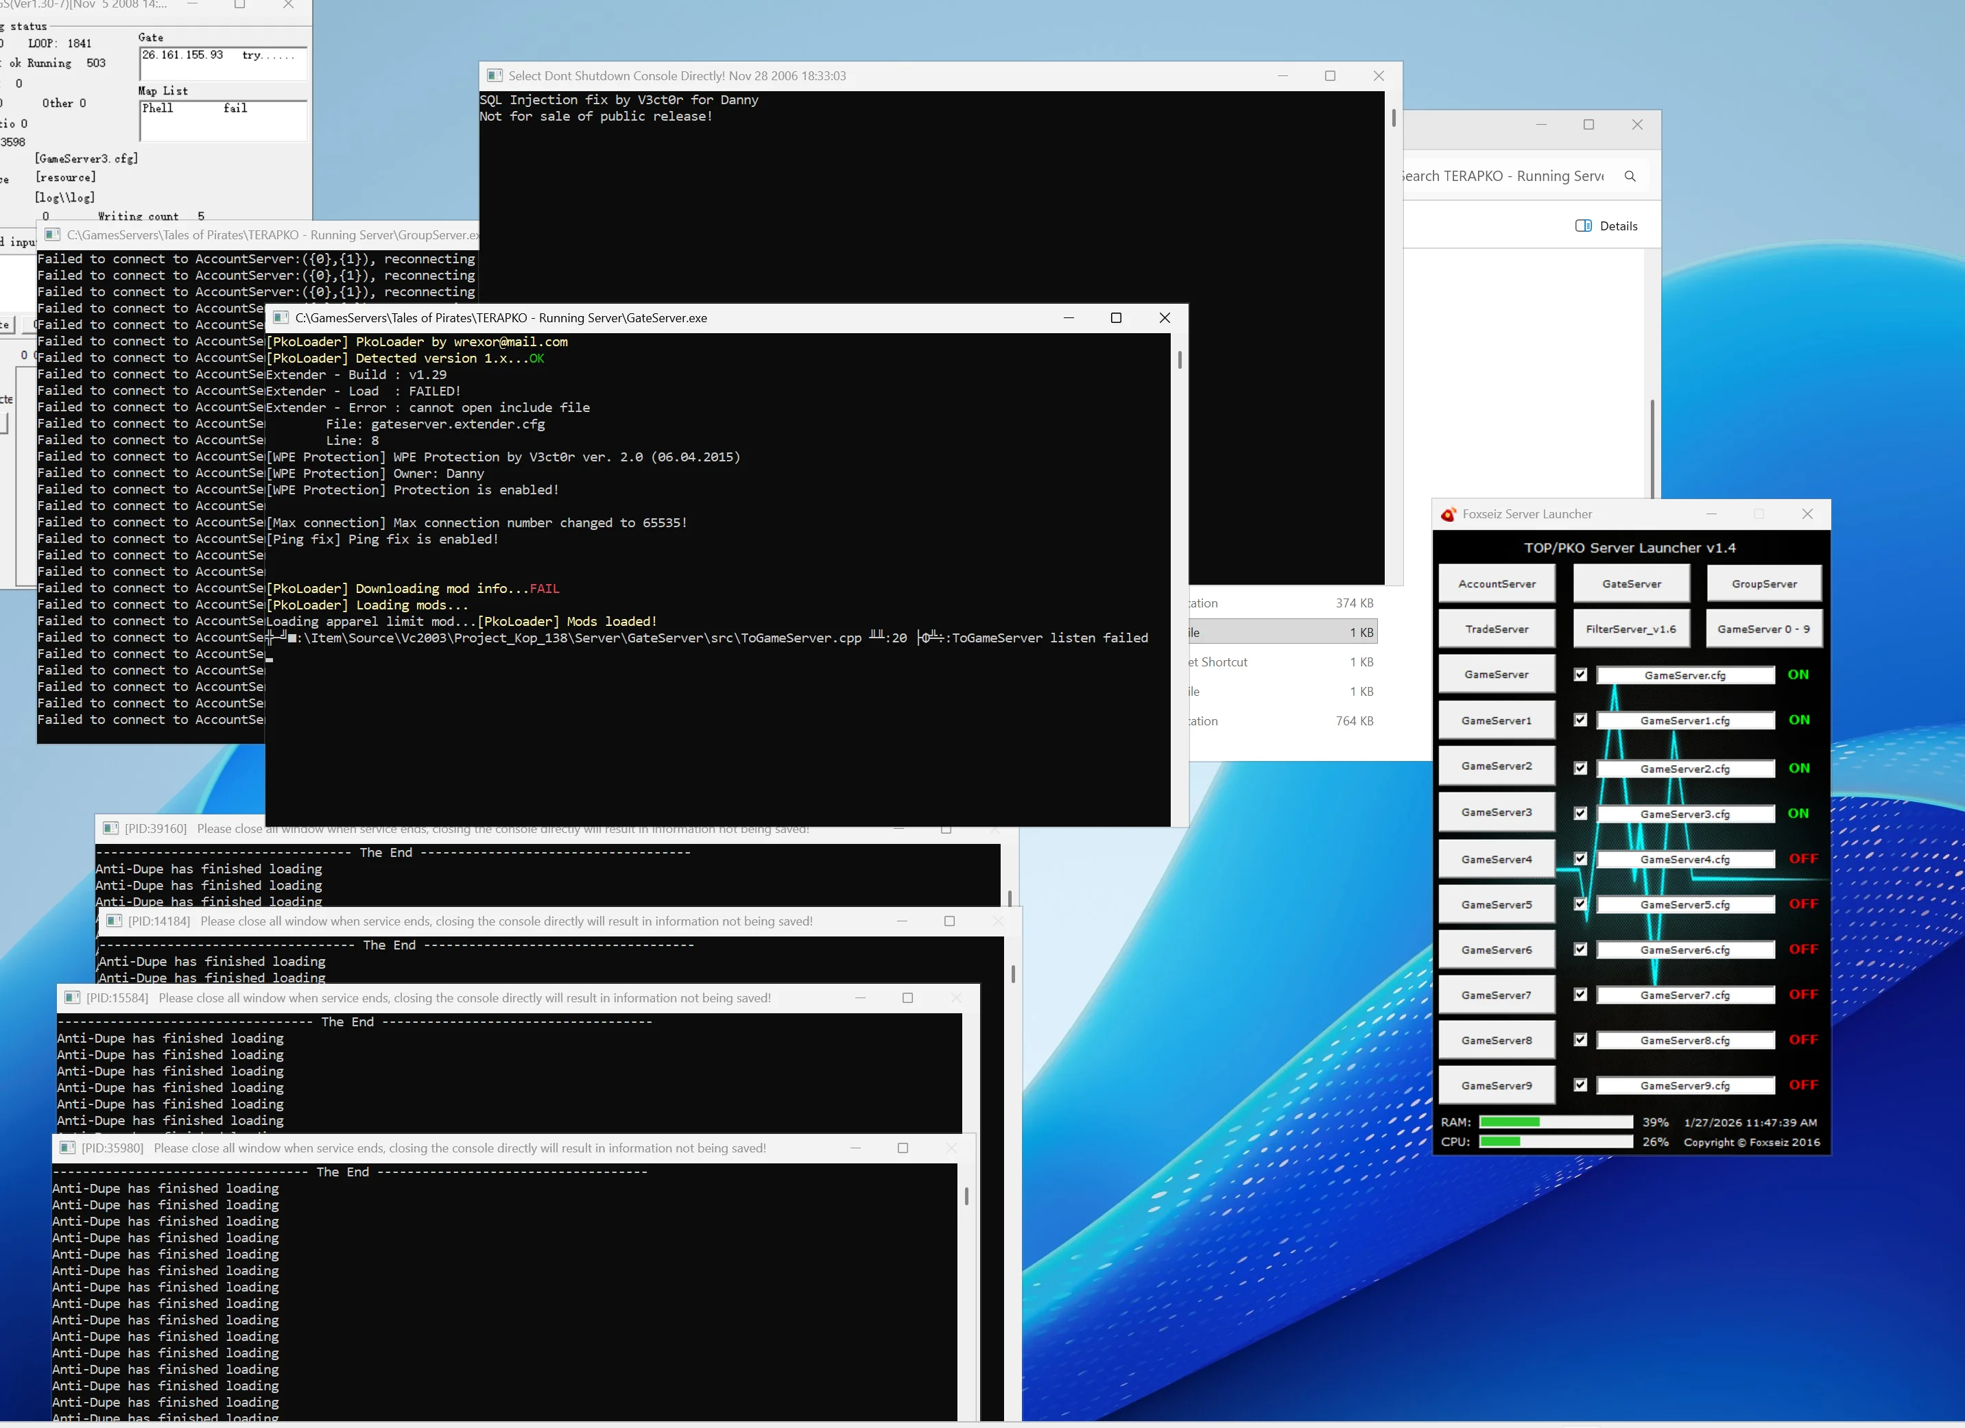Click the TradeServer button
Screen dimensions: 1965x1428
(x=1497, y=629)
